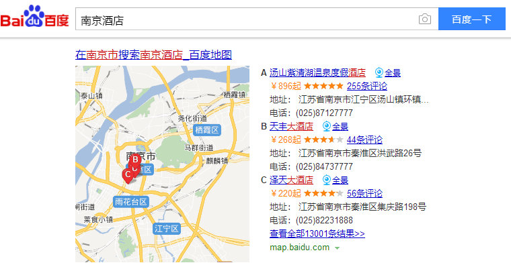
Task: Click the Baidu logo
Action: (34, 16)
